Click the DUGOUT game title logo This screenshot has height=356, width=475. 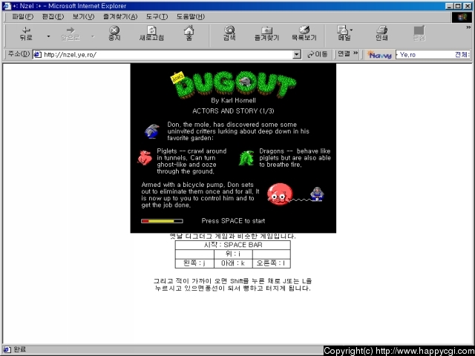[233, 84]
